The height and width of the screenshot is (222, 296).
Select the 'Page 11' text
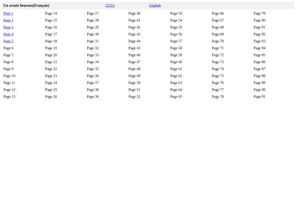9,83
